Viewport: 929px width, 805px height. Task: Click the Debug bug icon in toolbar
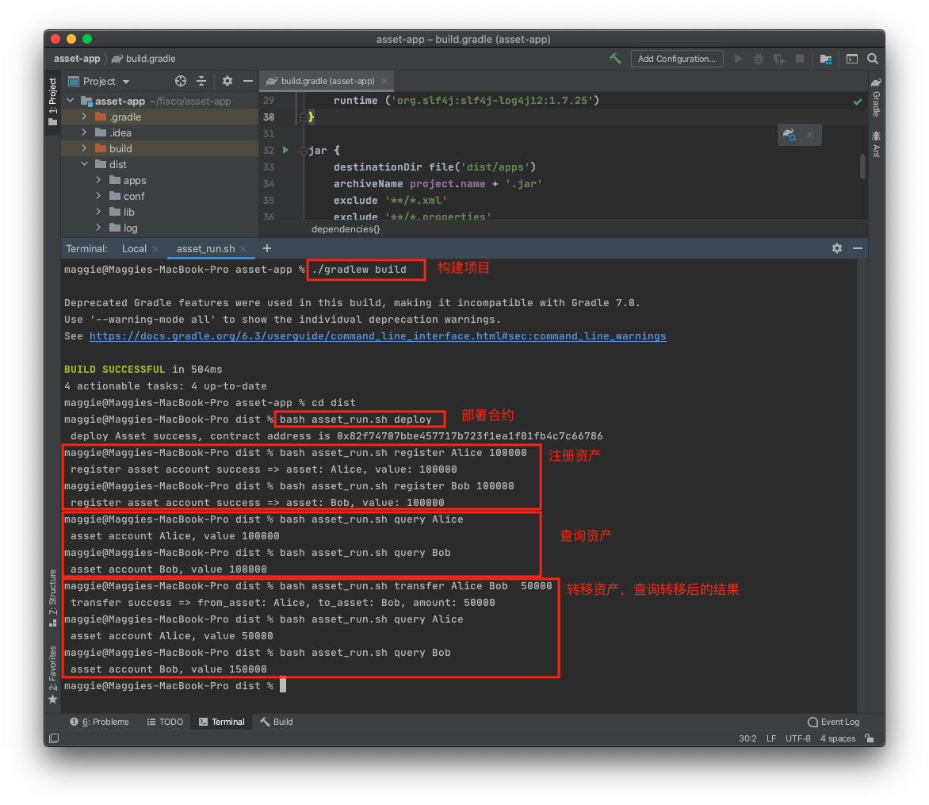tap(759, 59)
